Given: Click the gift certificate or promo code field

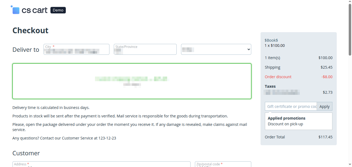Looking at the screenshot, I should coord(290,106).
